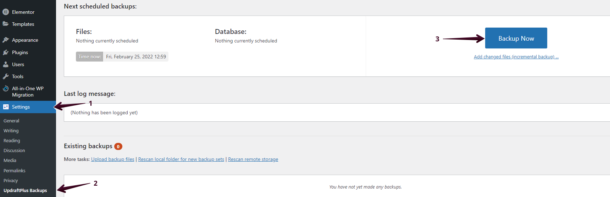The image size is (610, 197).
Task: Open Add changed files incremental backup link
Action: pyautogui.click(x=516, y=57)
